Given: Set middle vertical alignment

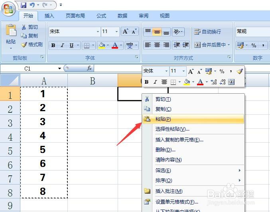Looking at the screenshot, I should [x=157, y=32].
